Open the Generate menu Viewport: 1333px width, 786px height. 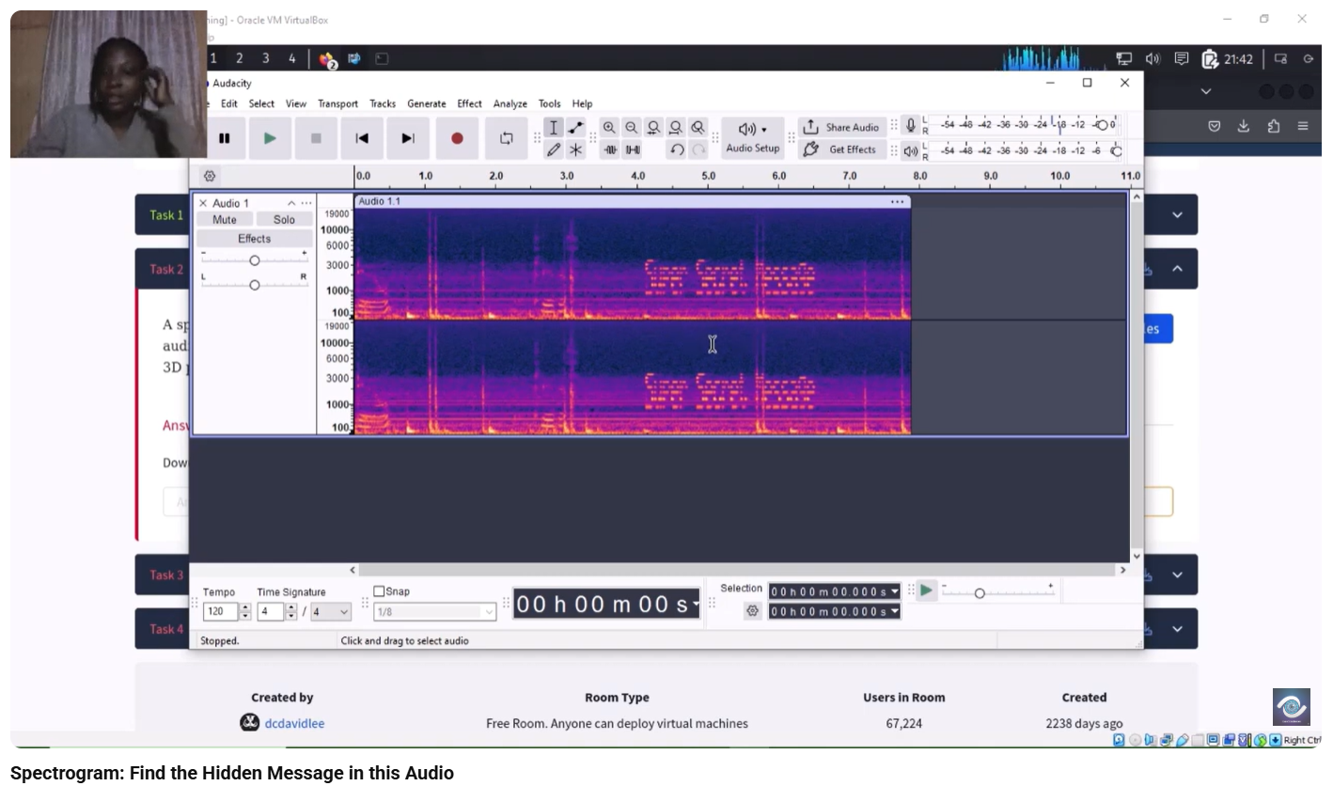coord(427,103)
